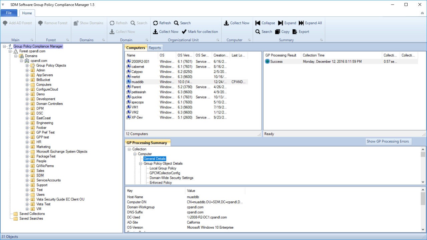The image size is (427, 240).
Task: Click the Export icon in Summary group
Action: [x=295, y=32]
